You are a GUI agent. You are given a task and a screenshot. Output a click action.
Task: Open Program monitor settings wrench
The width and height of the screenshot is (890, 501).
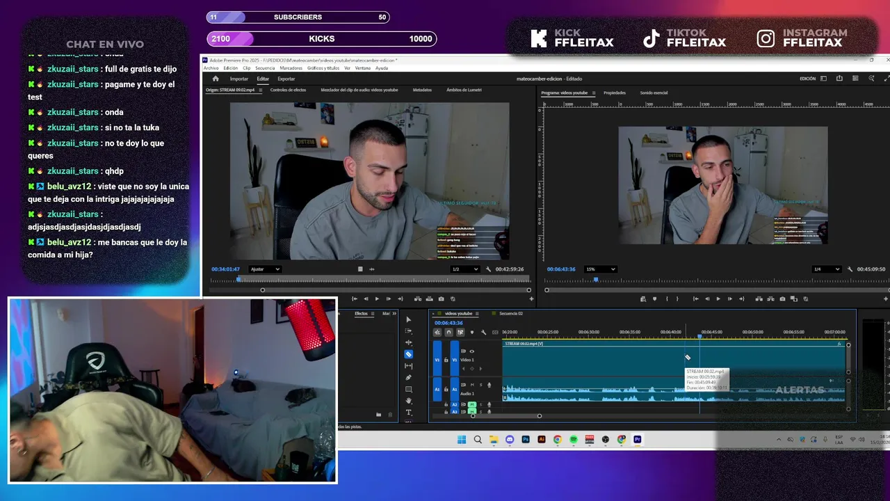850,269
